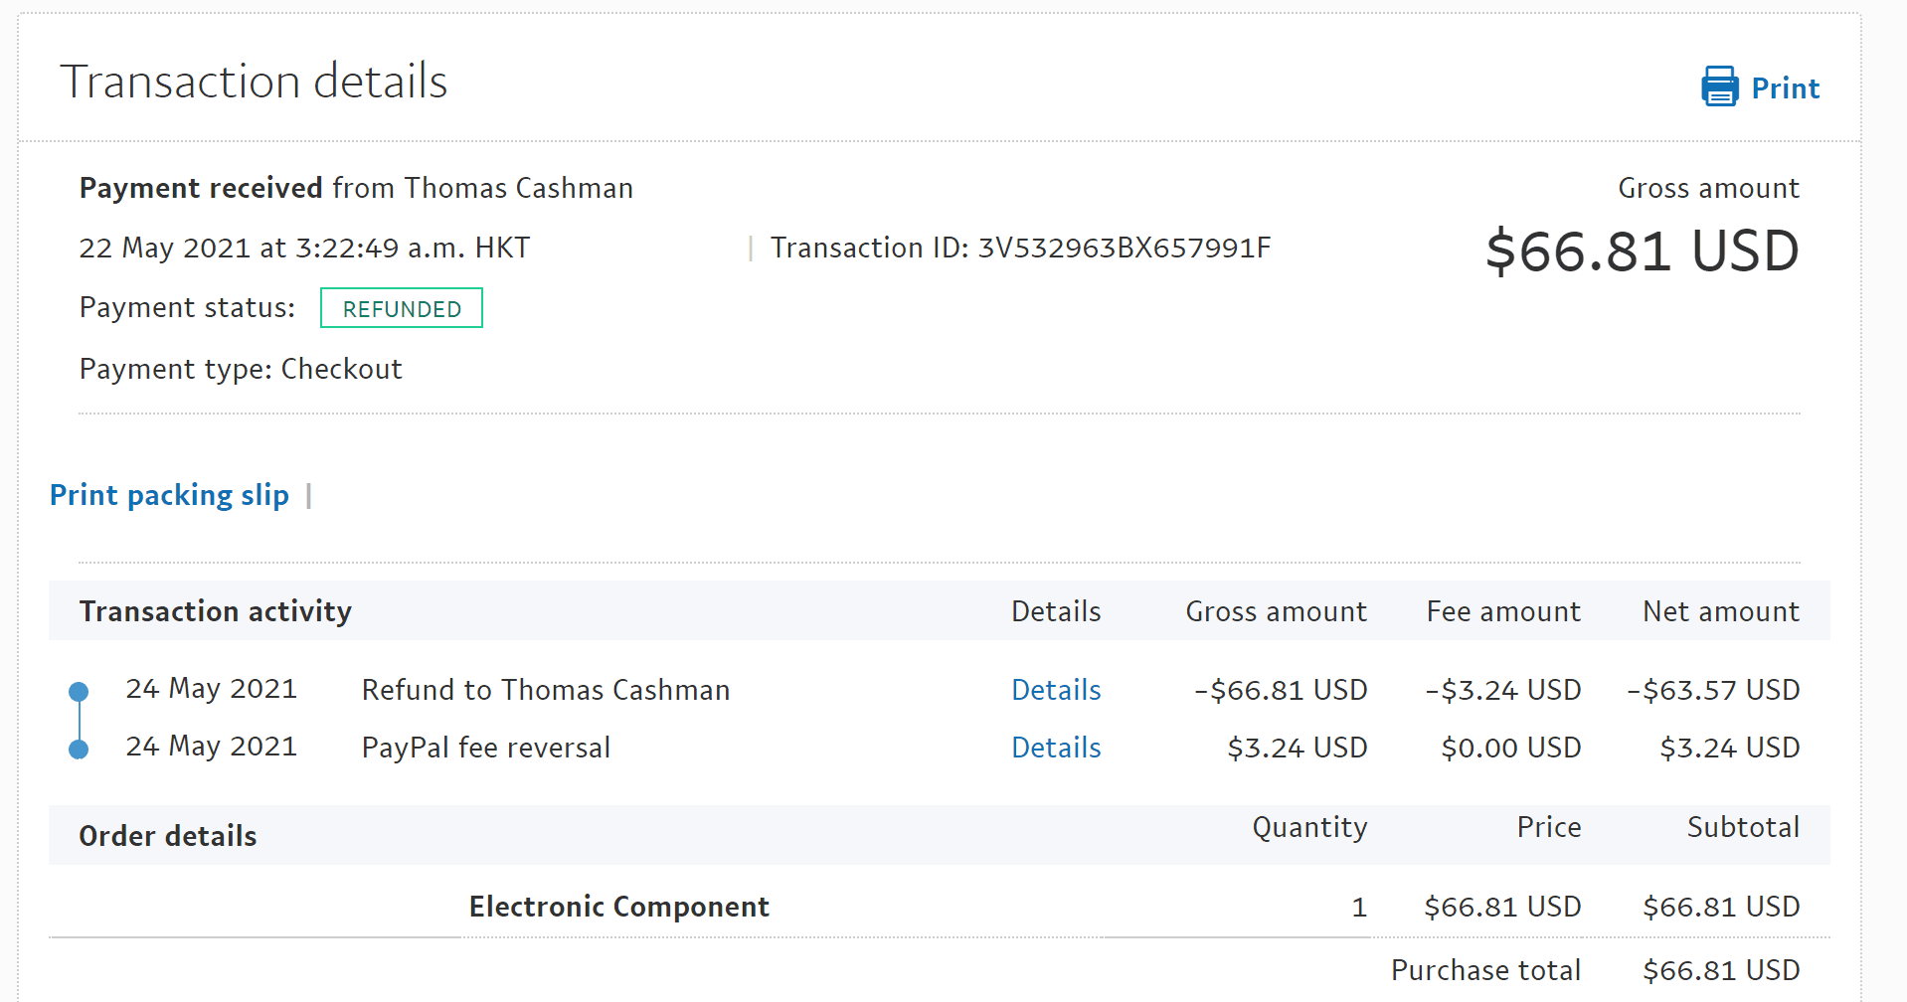Click the -$63.57 USD net amount
Screen dimensions: 1907x1002
coord(1712,690)
